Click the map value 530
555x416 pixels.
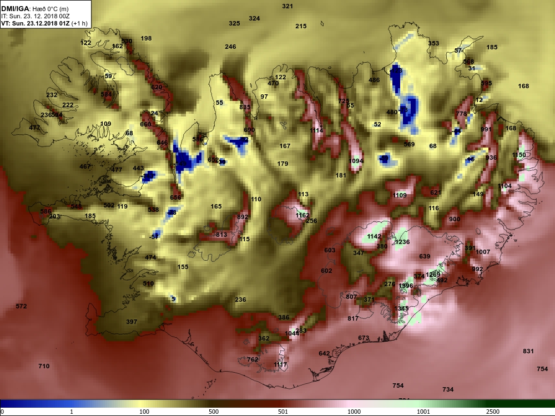click(127, 41)
